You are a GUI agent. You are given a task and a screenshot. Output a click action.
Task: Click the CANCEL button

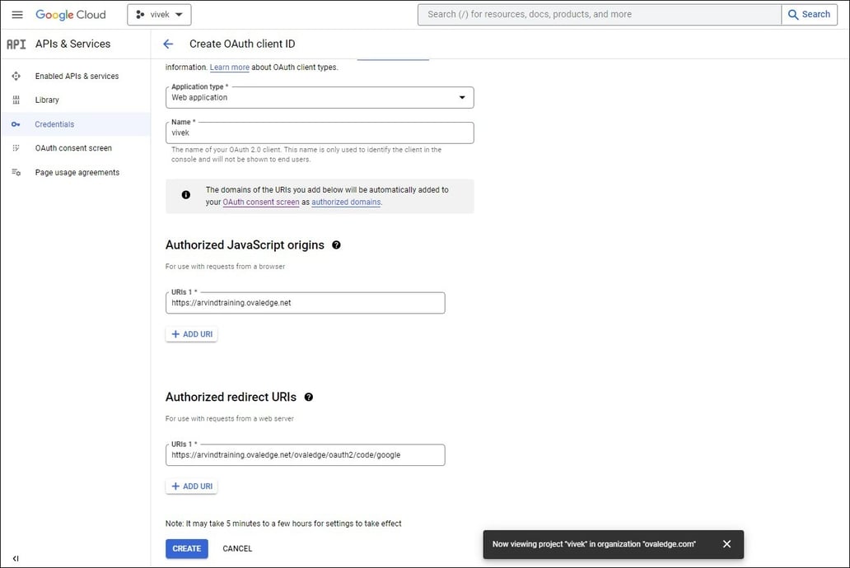pyautogui.click(x=237, y=548)
